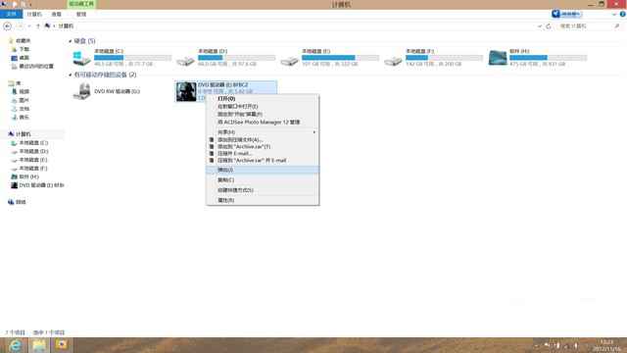The image size is (627, 353).
Task: Select Local Disk (E:) in navigation tree
Action: click(33, 160)
